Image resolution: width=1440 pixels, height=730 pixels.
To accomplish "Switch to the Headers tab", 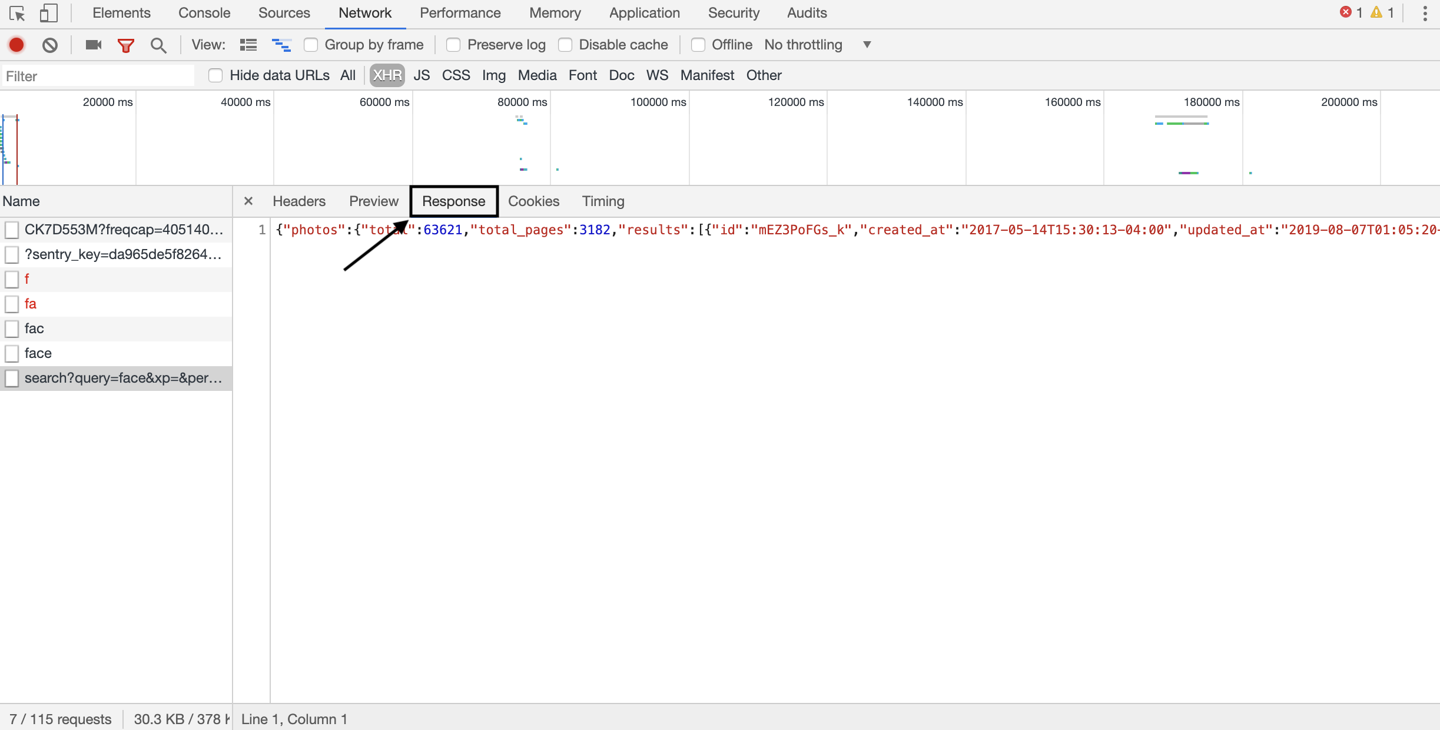I will [x=298, y=201].
